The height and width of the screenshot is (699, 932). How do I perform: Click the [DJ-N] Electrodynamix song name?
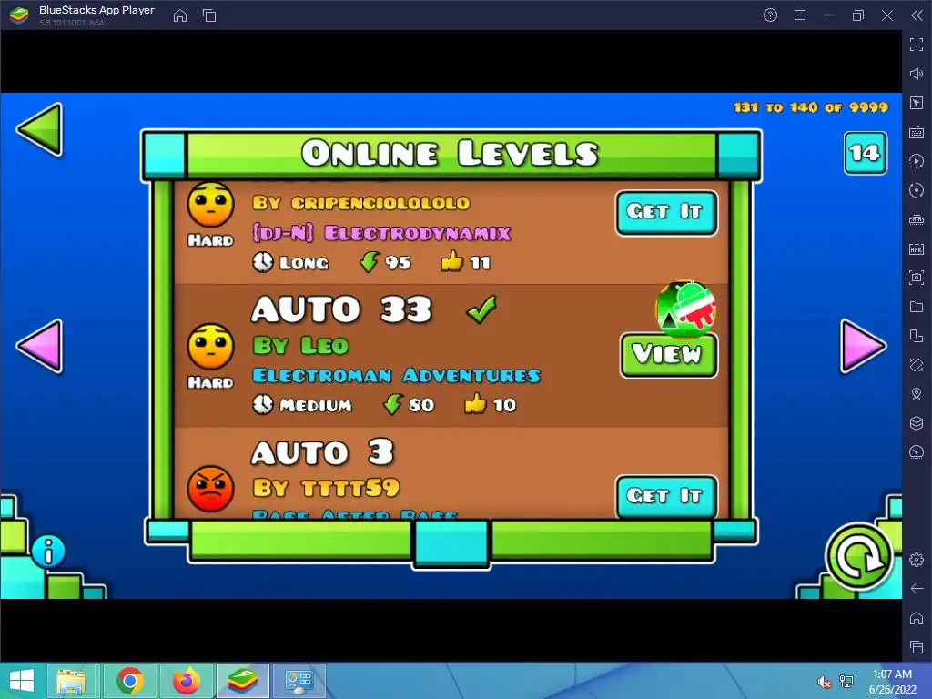coord(381,233)
